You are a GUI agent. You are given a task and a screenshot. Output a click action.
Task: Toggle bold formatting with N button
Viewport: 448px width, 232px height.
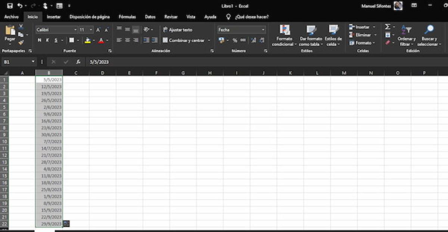click(x=40, y=39)
